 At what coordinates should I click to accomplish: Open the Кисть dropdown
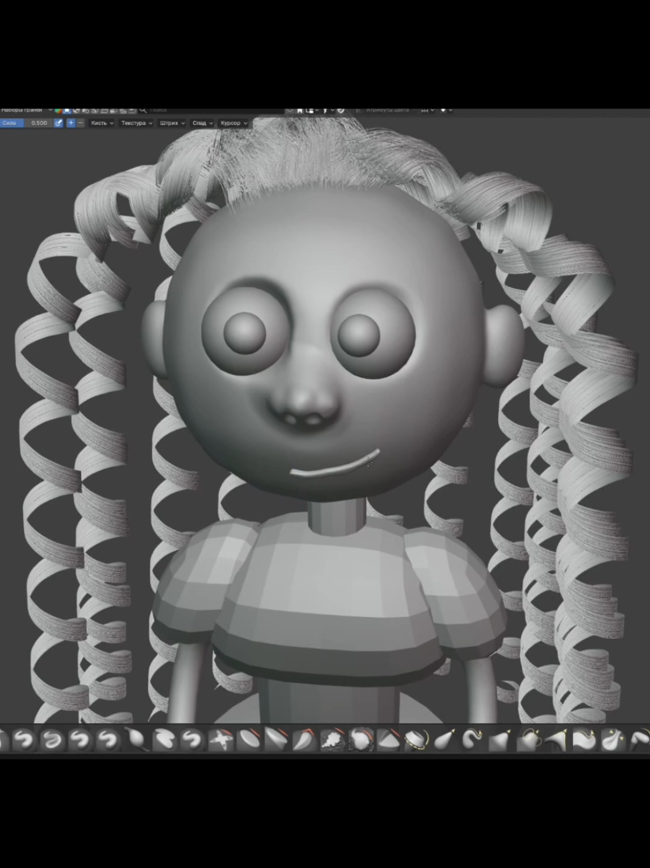point(102,123)
